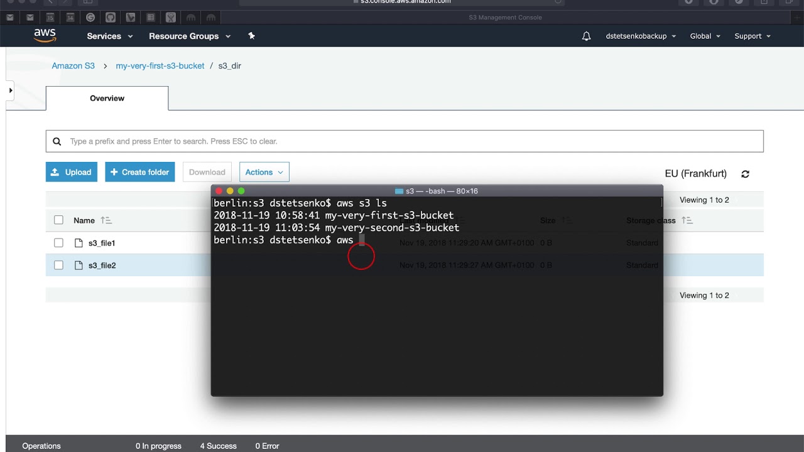Open the pinned calendar tab showing 15
This screenshot has height=452, width=804.
point(50,18)
